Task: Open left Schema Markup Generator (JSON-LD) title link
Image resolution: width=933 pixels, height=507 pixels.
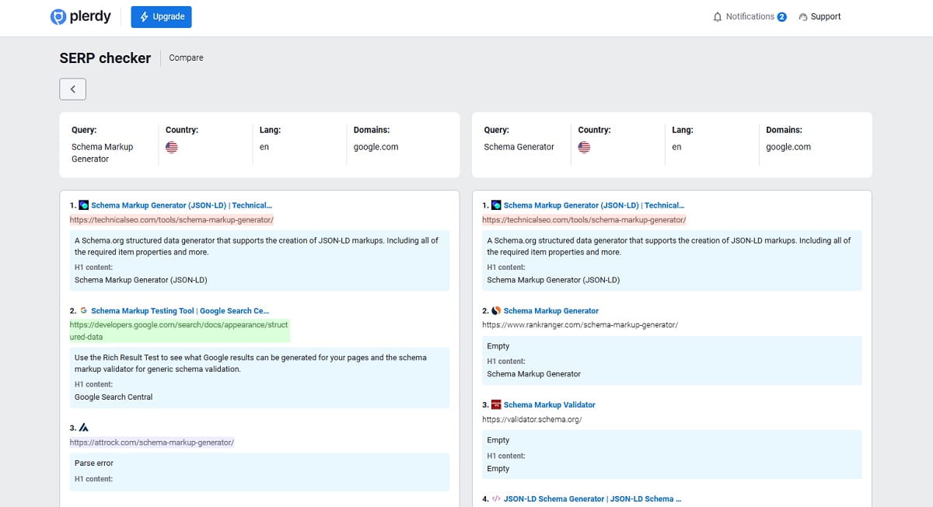Action: (x=181, y=205)
